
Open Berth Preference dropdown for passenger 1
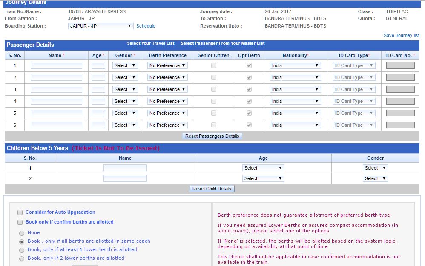pos(167,65)
